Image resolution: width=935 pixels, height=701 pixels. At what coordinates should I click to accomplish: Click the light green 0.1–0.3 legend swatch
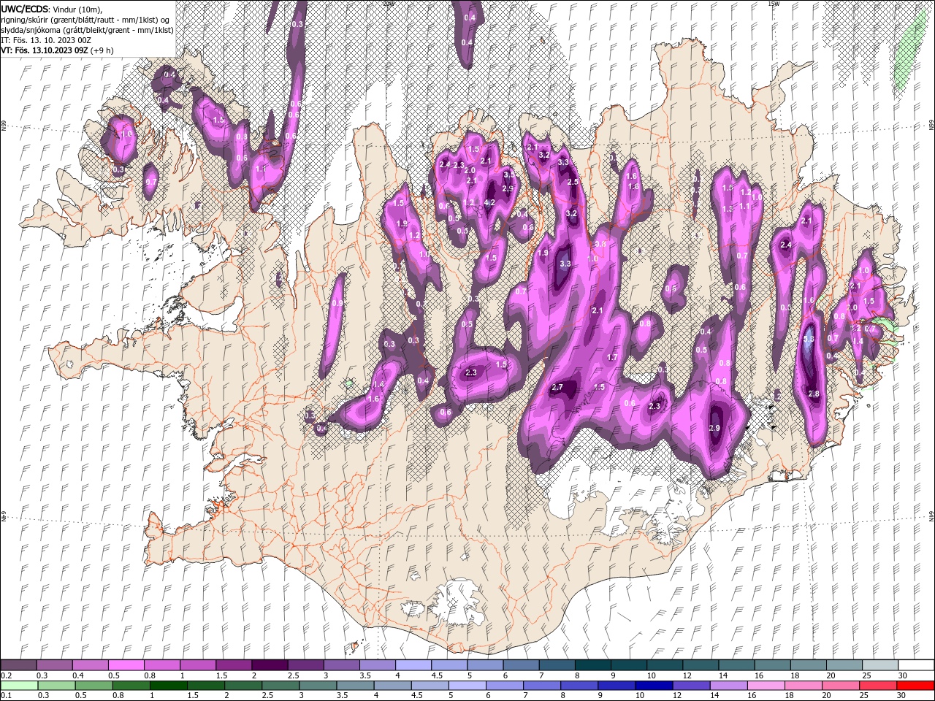pyautogui.click(x=19, y=686)
